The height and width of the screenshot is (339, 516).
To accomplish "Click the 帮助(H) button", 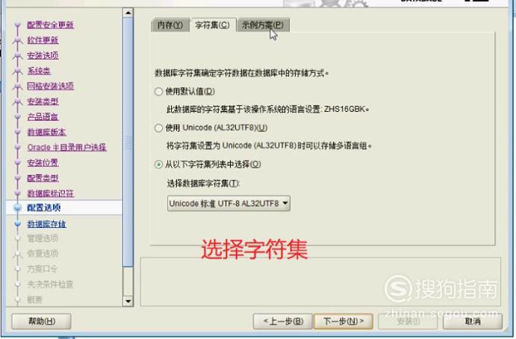I will point(42,321).
